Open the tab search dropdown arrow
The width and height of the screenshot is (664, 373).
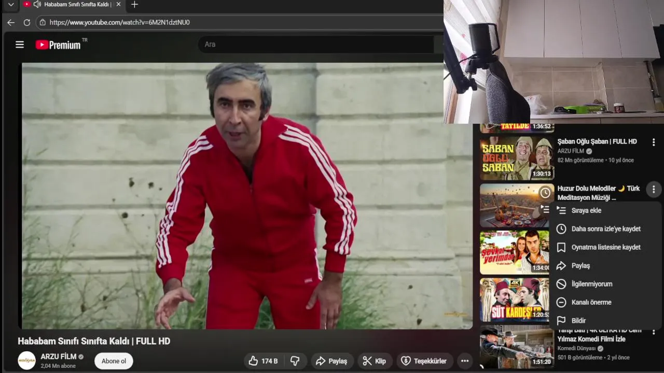point(11,5)
